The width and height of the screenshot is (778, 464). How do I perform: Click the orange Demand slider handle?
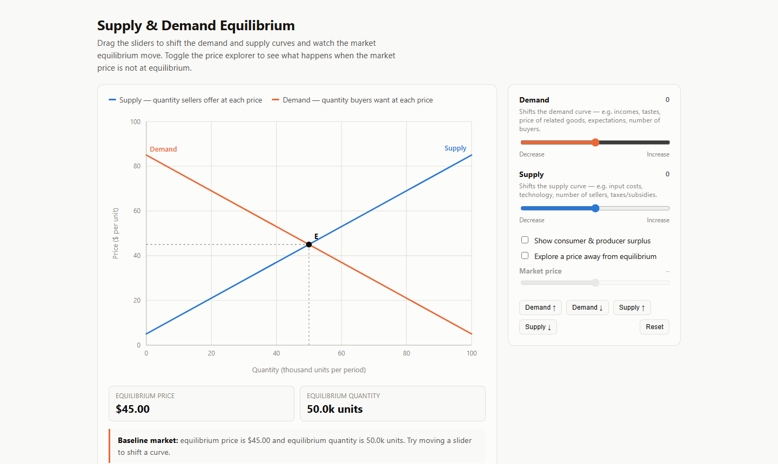point(595,142)
